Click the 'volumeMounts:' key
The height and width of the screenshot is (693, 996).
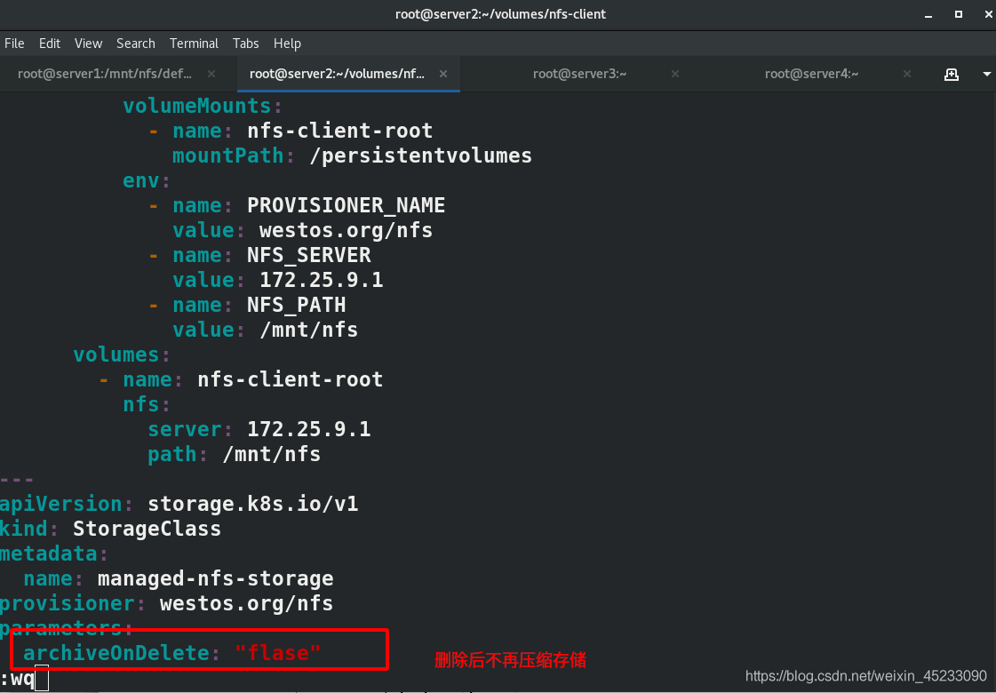tap(203, 106)
